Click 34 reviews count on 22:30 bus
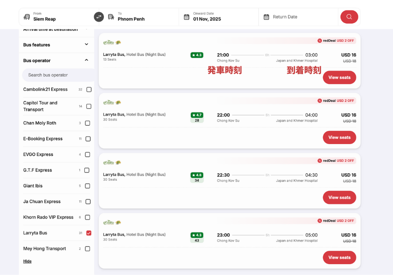The width and height of the screenshot is (393, 275). coord(197,180)
